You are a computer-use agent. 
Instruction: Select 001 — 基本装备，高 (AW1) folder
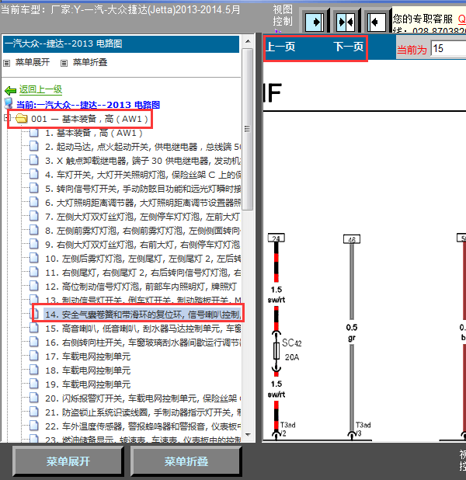[x=90, y=119]
